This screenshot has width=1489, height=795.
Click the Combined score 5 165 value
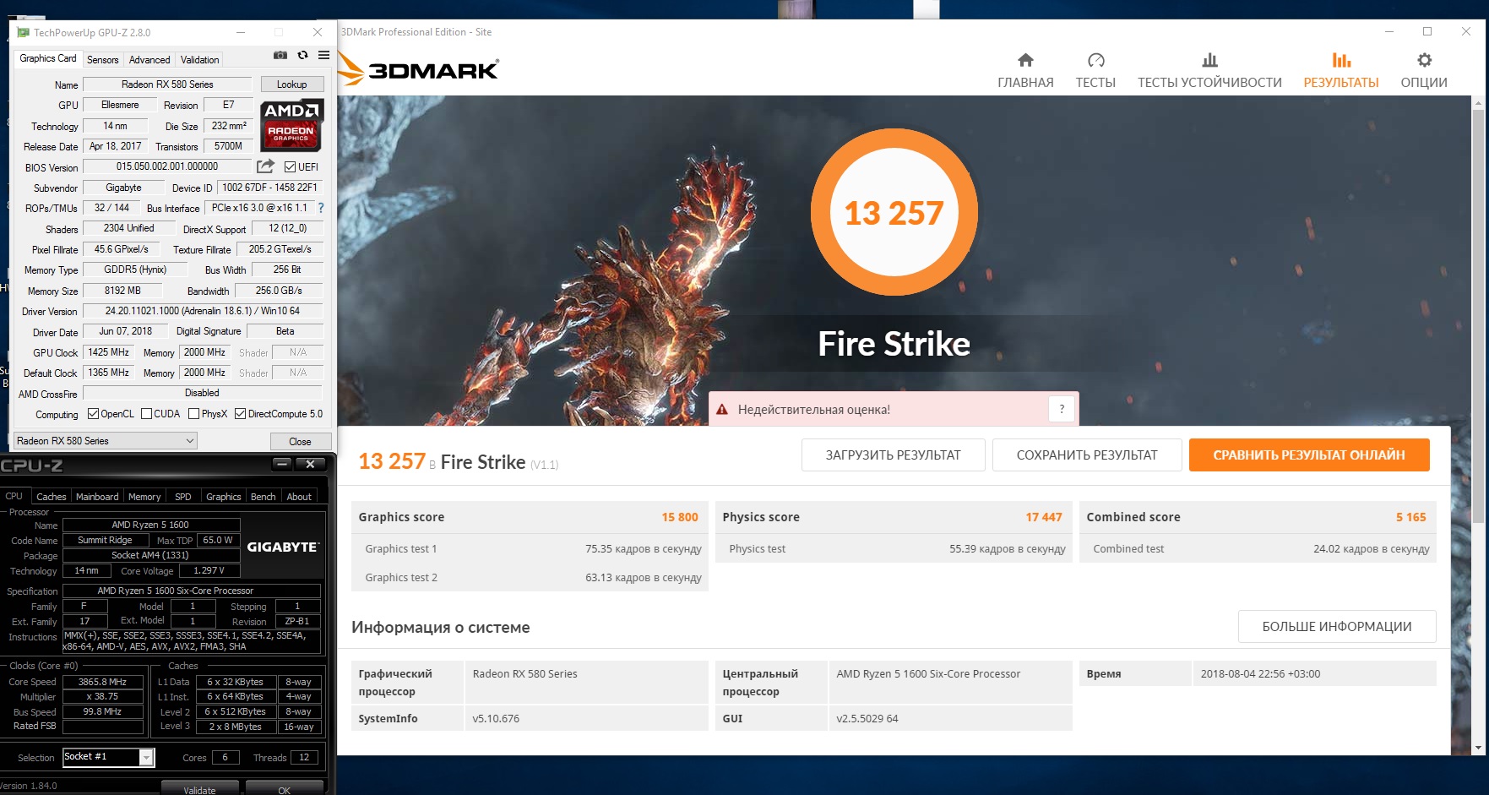click(1410, 517)
